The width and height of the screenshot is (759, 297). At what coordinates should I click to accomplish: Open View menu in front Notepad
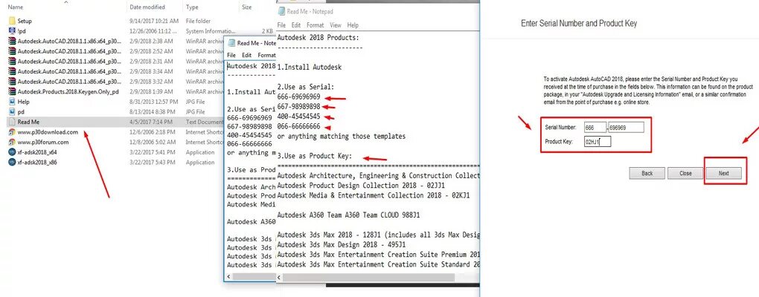pos(336,25)
